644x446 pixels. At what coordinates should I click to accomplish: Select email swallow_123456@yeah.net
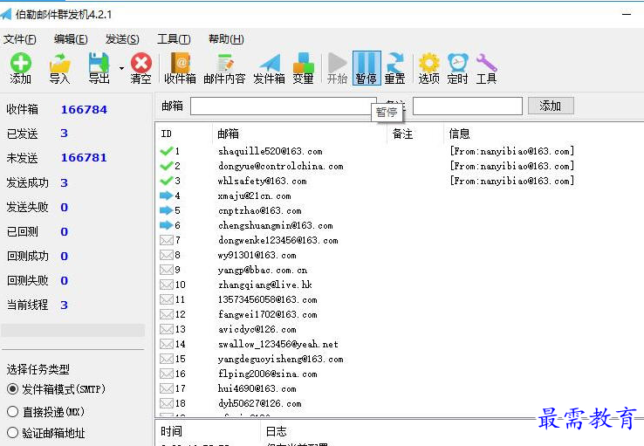coord(278,344)
